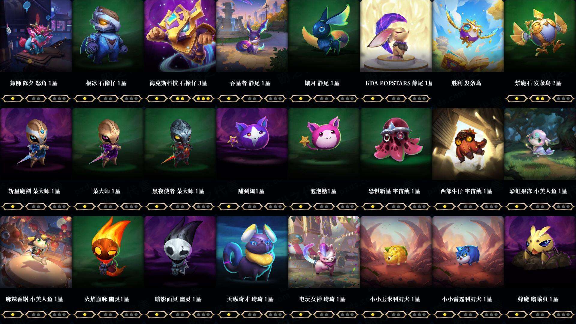Select the 彩虹果冻 小美人鱼 portrait

pyautogui.click(x=540, y=144)
